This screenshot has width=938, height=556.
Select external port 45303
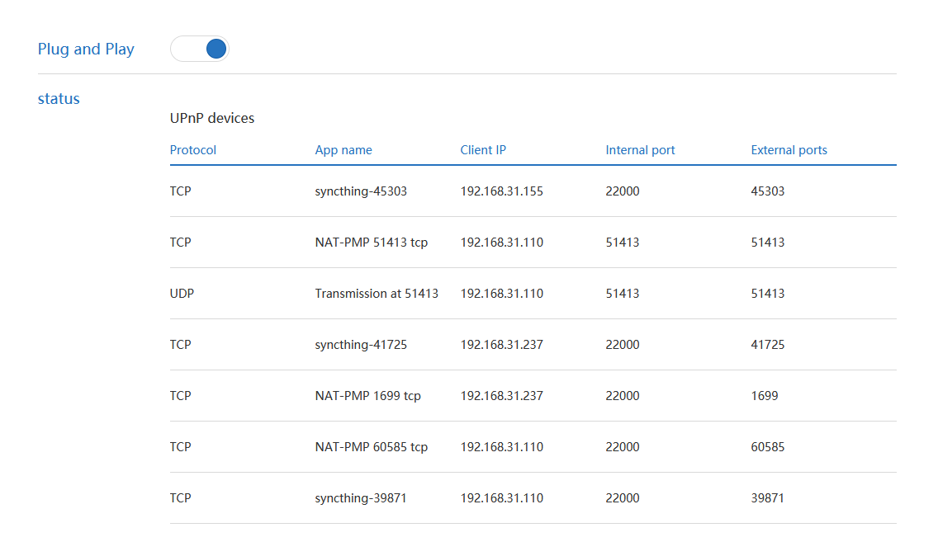pyautogui.click(x=768, y=191)
